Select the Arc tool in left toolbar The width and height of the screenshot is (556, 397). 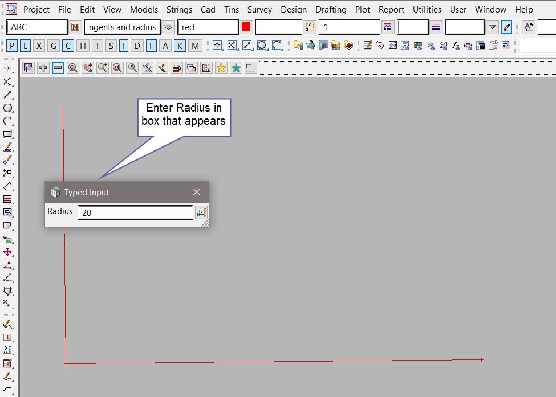[x=7, y=121]
